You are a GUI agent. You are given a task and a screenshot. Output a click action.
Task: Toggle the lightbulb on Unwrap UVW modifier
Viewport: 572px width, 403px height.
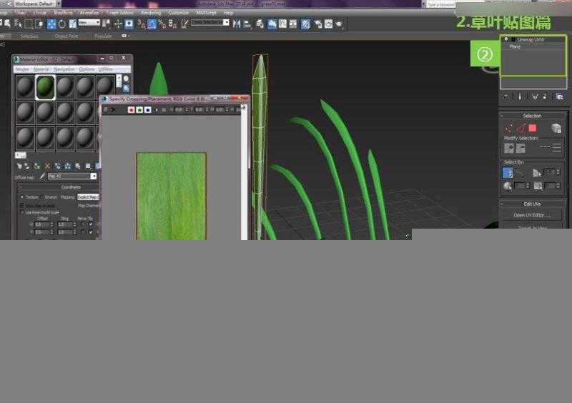(x=506, y=39)
